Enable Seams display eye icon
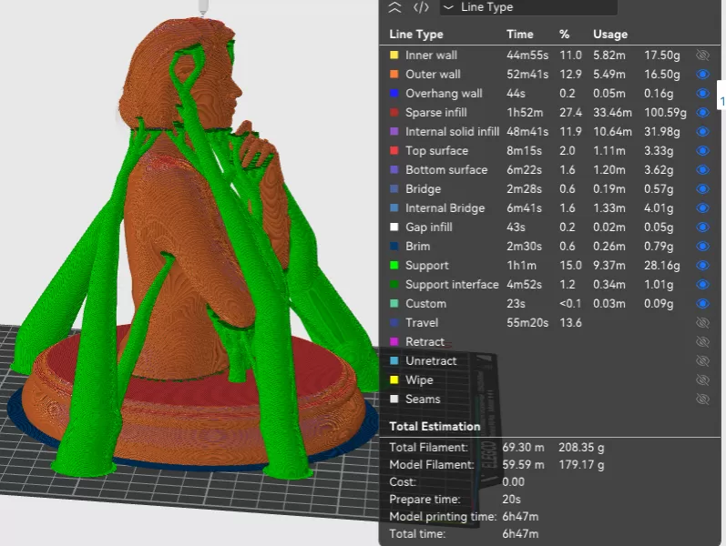This screenshot has width=726, height=546. 701,399
